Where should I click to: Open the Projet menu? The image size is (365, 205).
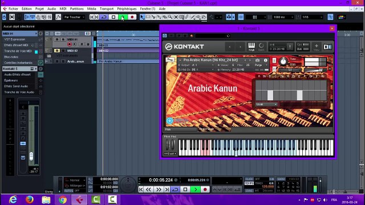39,9
